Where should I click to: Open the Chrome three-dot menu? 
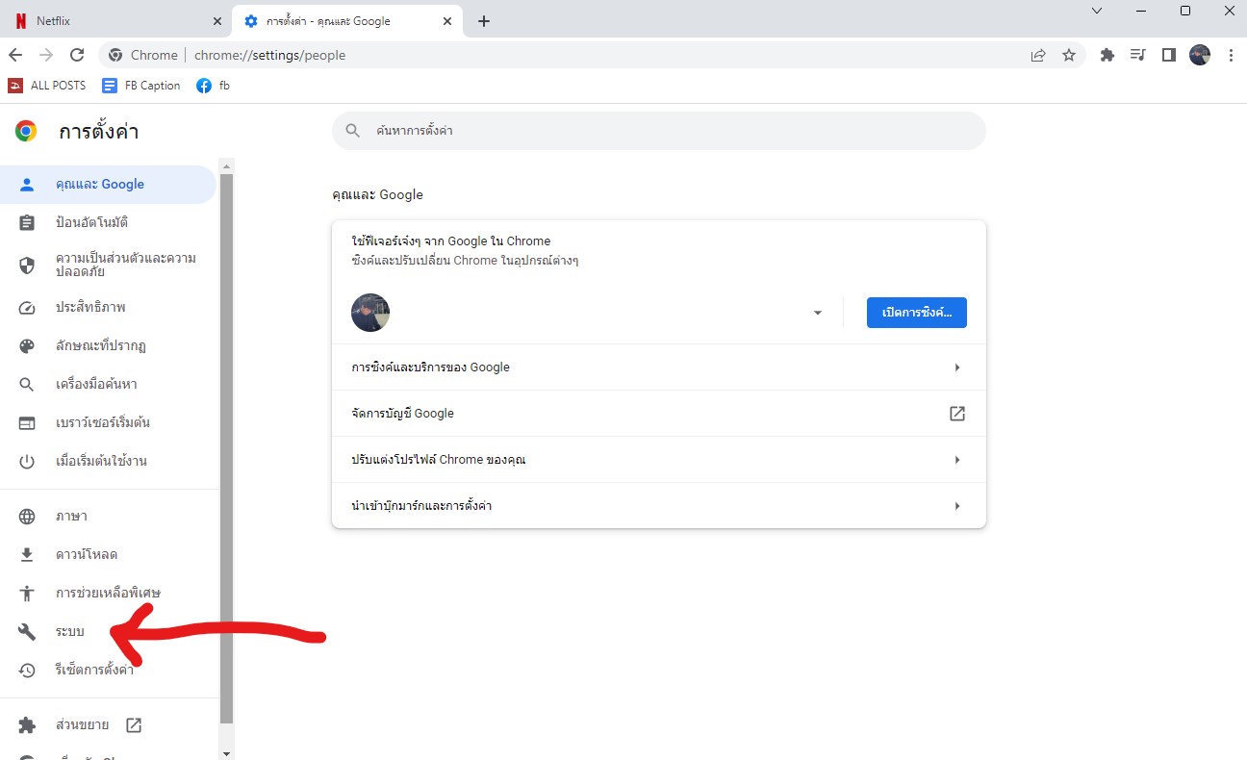(1231, 56)
